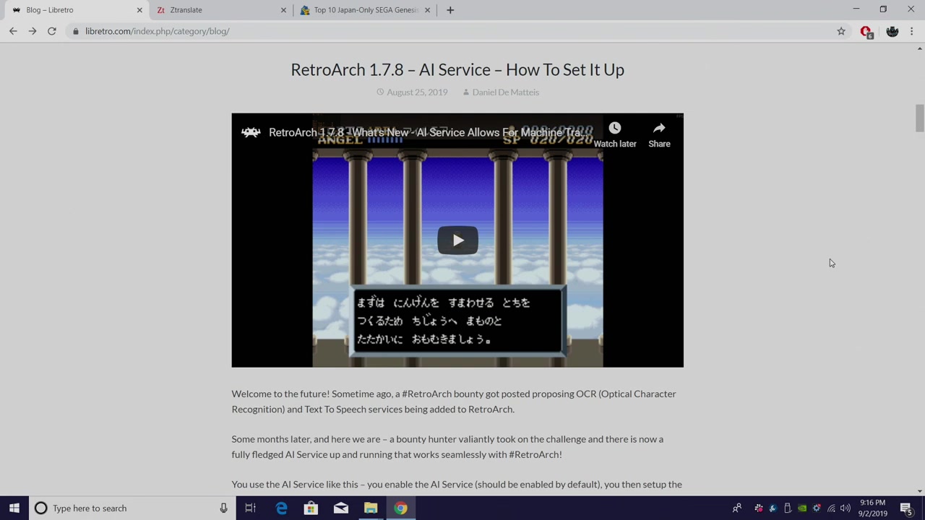The width and height of the screenshot is (925, 520).
Task: Open the red browser extension icon
Action: pyautogui.click(x=866, y=31)
